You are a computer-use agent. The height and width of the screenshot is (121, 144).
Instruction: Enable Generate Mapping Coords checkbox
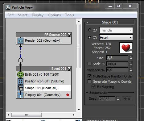[89, 81]
